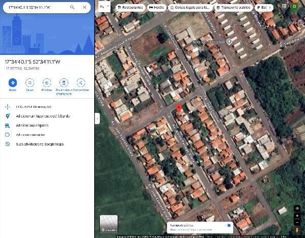This screenshot has width=305, height=238.
Task: Show my location button
Action: [297, 209]
